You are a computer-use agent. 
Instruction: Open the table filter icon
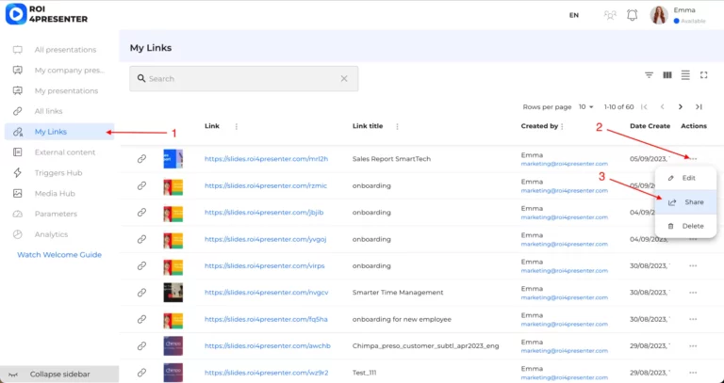(649, 75)
